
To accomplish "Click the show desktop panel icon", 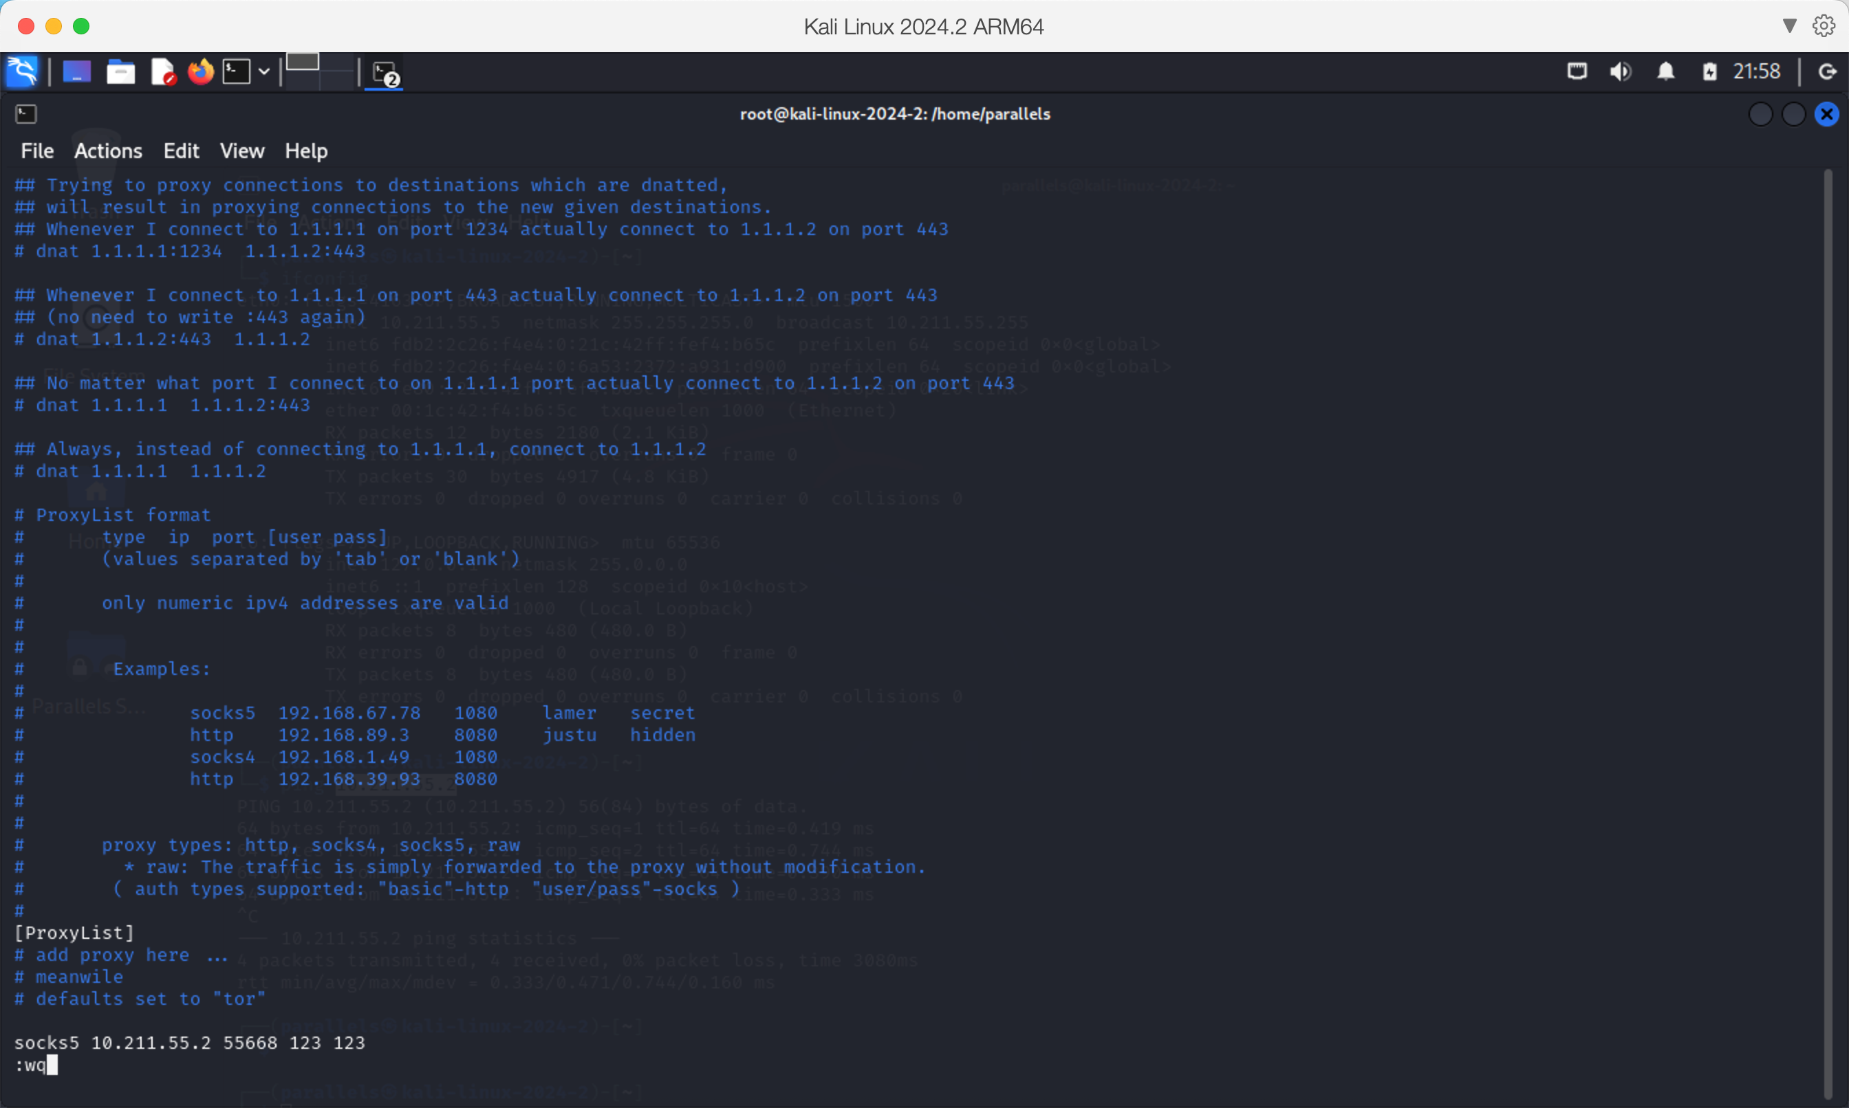I will click(x=76, y=71).
